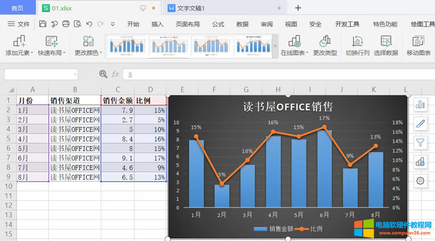
Task: Open the chart style brush button
Action: [x=421, y=123]
